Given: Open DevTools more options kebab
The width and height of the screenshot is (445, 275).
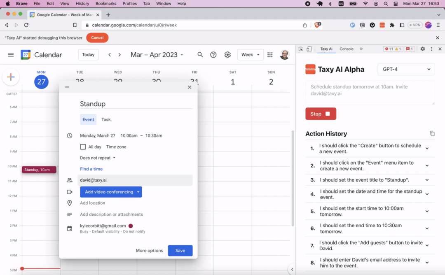Looking at the screenshot, I should [431, 49].
